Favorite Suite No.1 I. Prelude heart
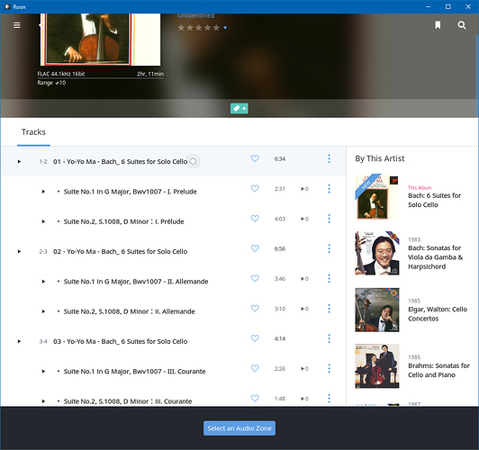Image resolution: width=479 pixels, height=450 pixels. (x=255, y=188)
